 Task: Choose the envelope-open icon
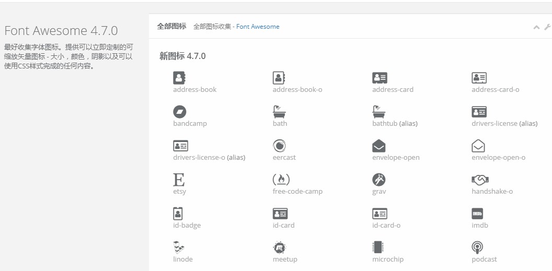tap(379, 146)
